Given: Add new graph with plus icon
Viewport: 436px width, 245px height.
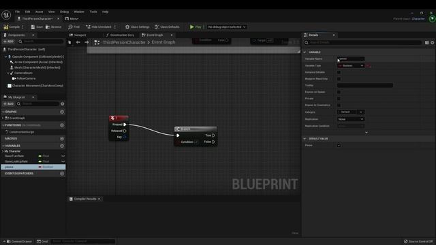Looking at the screenshot, I should click(x=62, y=112).
